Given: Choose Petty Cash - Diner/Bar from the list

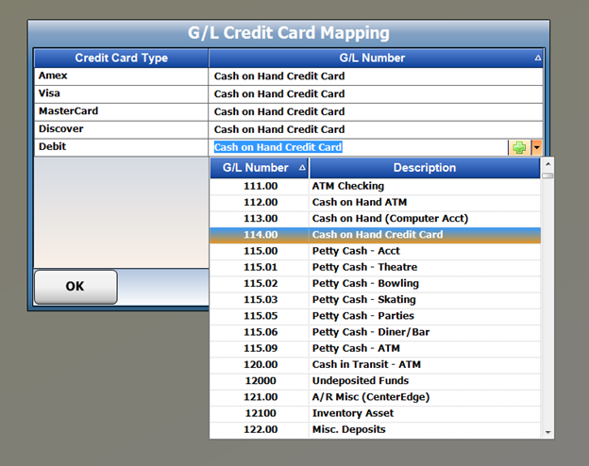Looking at the screenshot, I should pos(376,332).
